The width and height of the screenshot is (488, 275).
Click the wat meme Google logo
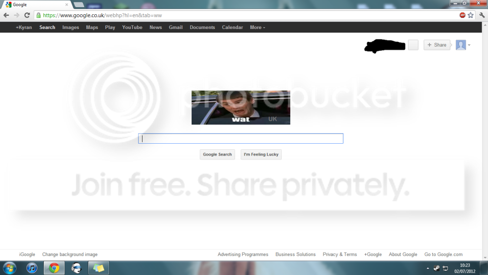[241, 108]
